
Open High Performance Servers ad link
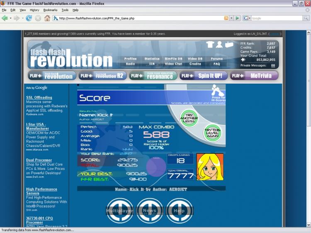coord(41,191)
